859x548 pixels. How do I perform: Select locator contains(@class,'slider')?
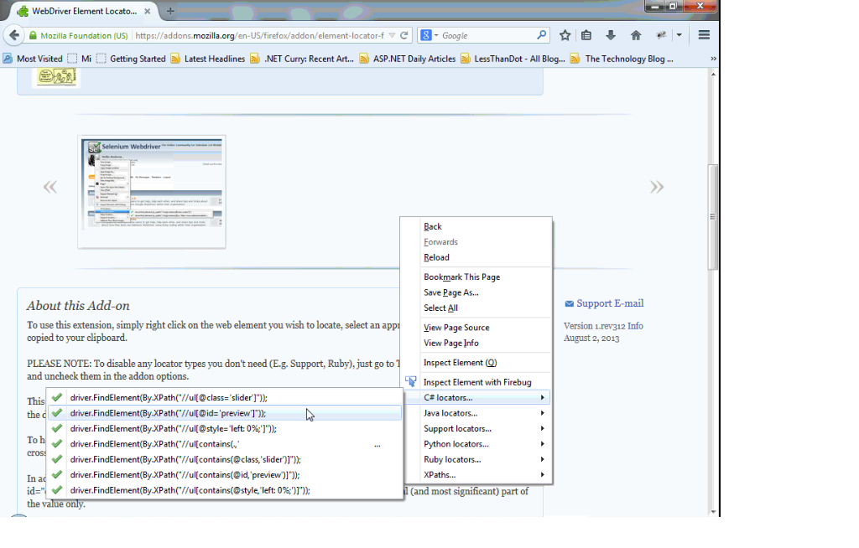225,459
